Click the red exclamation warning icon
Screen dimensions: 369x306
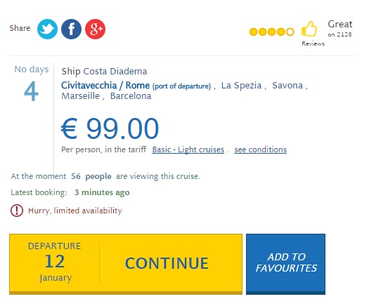pos(17,211)
